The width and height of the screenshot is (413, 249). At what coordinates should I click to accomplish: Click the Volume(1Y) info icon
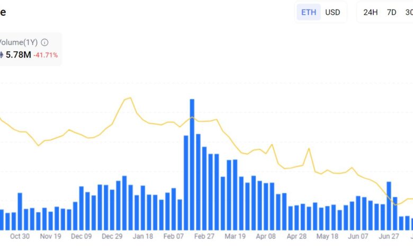click(x=44, y=42)
